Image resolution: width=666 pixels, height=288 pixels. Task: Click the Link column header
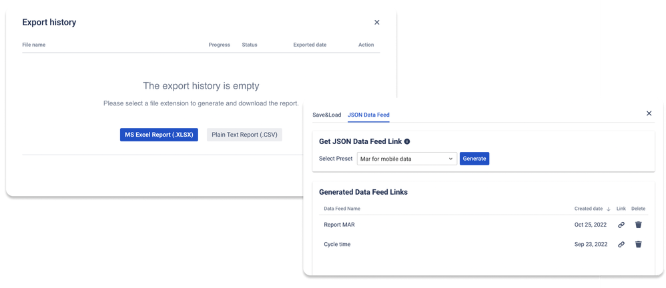click(x=621, y=209)
